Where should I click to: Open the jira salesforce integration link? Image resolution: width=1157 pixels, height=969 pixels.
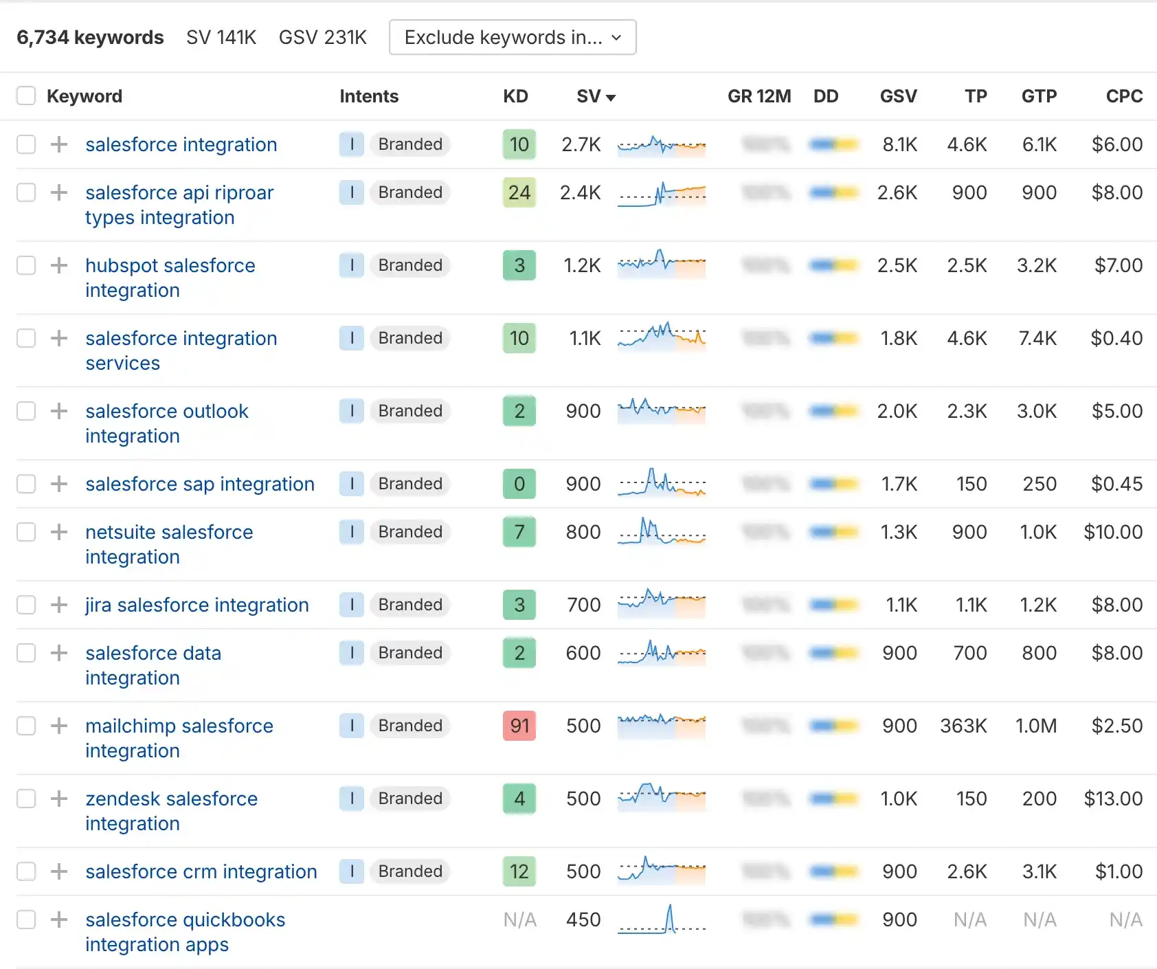coord(197,605)
